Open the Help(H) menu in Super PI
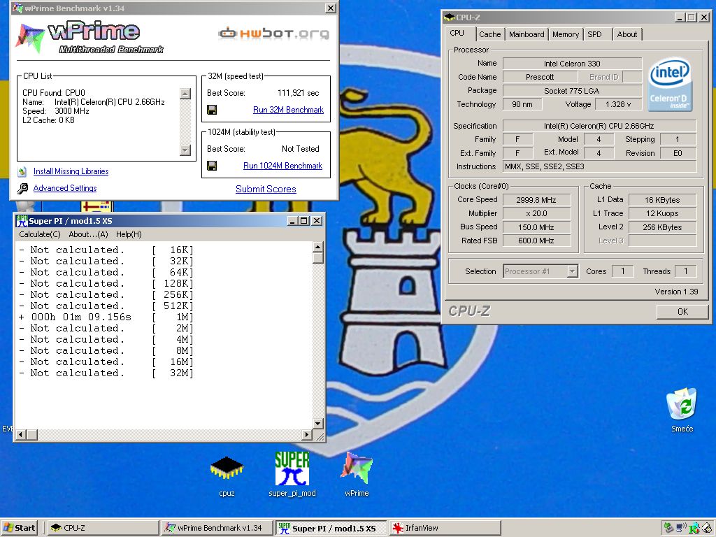The image size is (716, 537). tap(129, 234)
